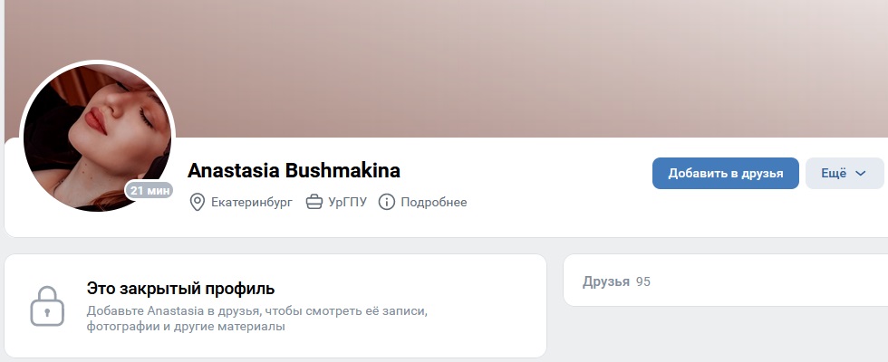This screenshot has width=888, height=362.
Task: Click the info circle icon beside Подробнее
Action: pyautogui.click(x=386, y=202)
